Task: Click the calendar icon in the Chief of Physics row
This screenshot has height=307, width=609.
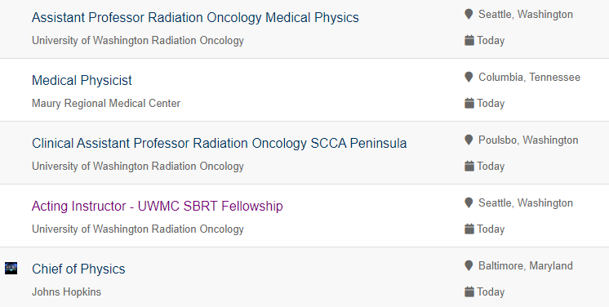Action: (x=469, y=291)
